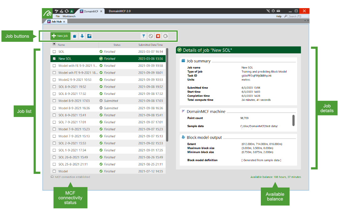
Task: Focus the Search (F3) field
Action: pos(299,16)
